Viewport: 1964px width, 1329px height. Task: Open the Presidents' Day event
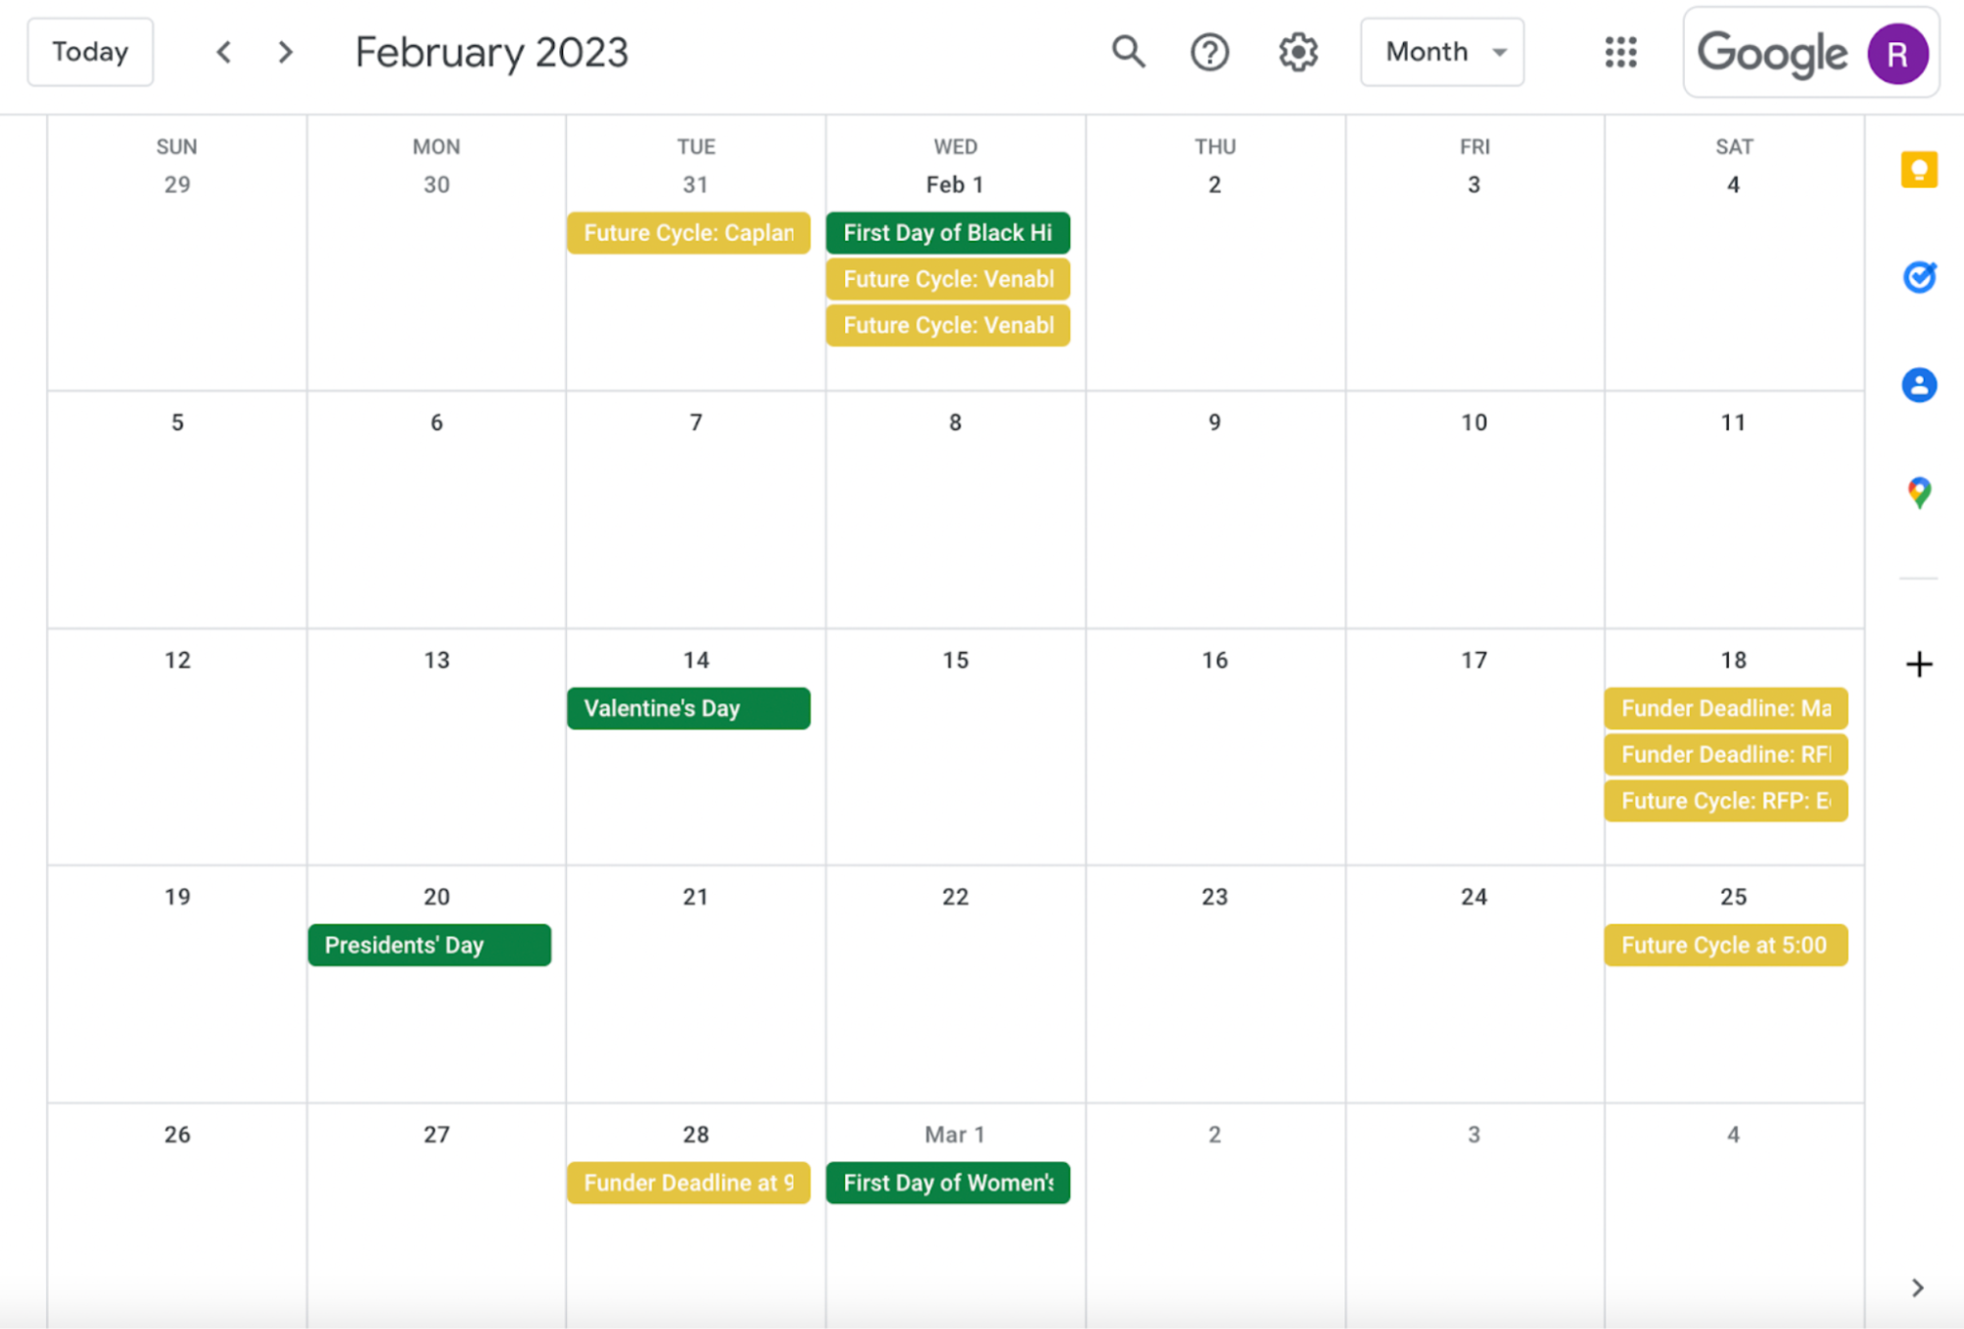[429, 945]
